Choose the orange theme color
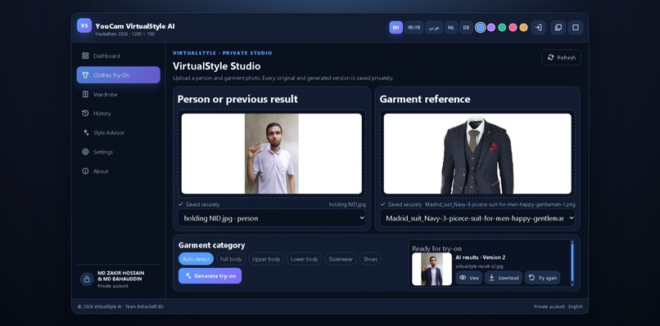Screen dimensions: 660x326 (523, 27)
